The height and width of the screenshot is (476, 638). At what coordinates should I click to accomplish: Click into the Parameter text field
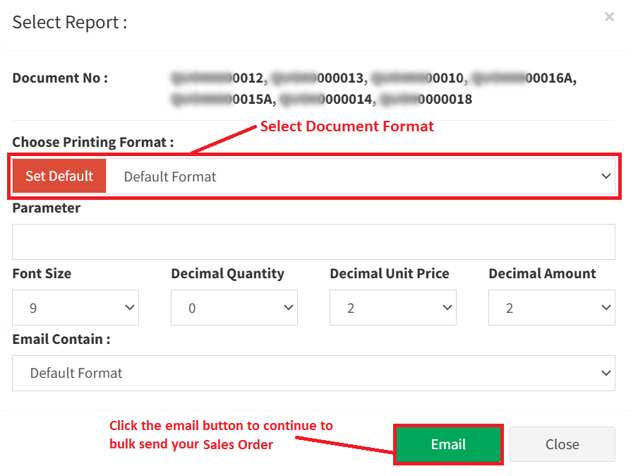pos(313,242)
